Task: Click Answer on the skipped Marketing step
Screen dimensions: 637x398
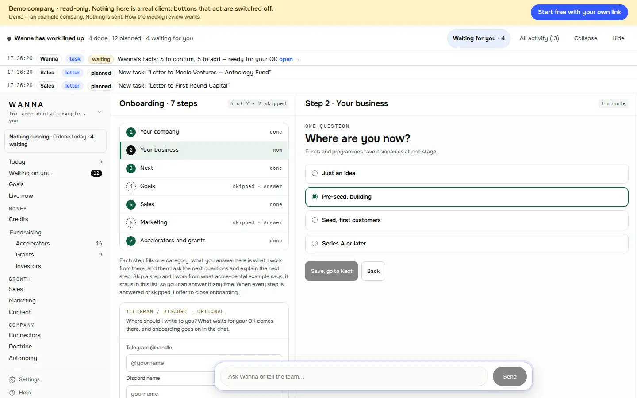Action: [272, 223]
